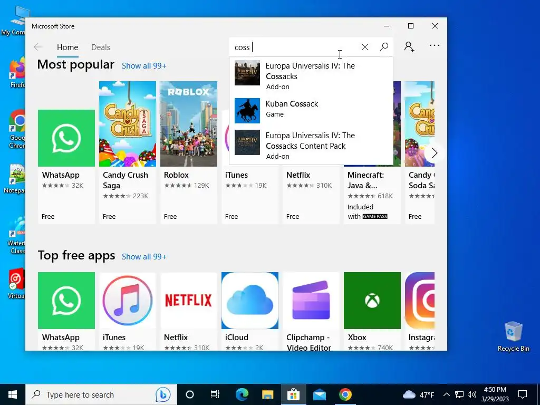Open clock showing 4:50 PM
This screenshot has height=405, width=540.
pyautogui.click(x=495, y=394)
